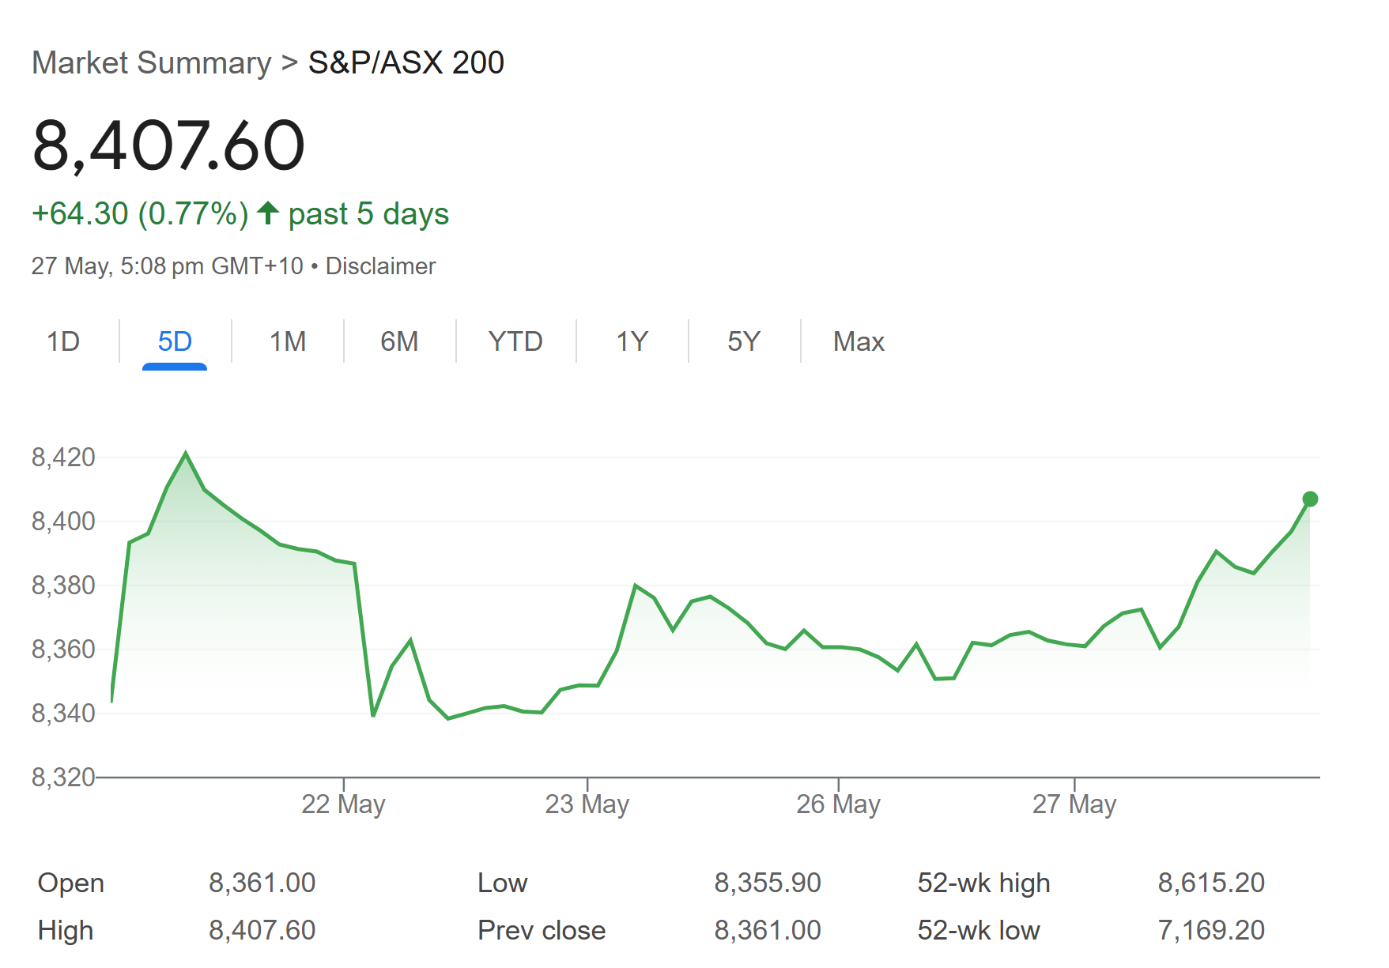This screenshot has height=968, width=1389.
Task: Click the past 5 days text
Action: pyautogui.click(x=368, y=214)
